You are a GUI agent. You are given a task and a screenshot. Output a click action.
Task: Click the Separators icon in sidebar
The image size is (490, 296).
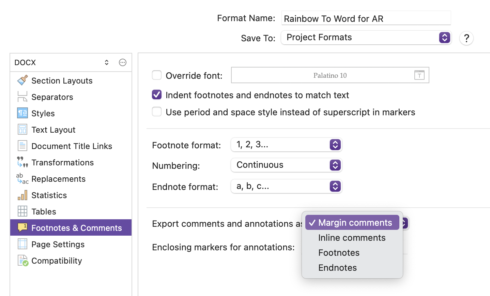[22, 97]
